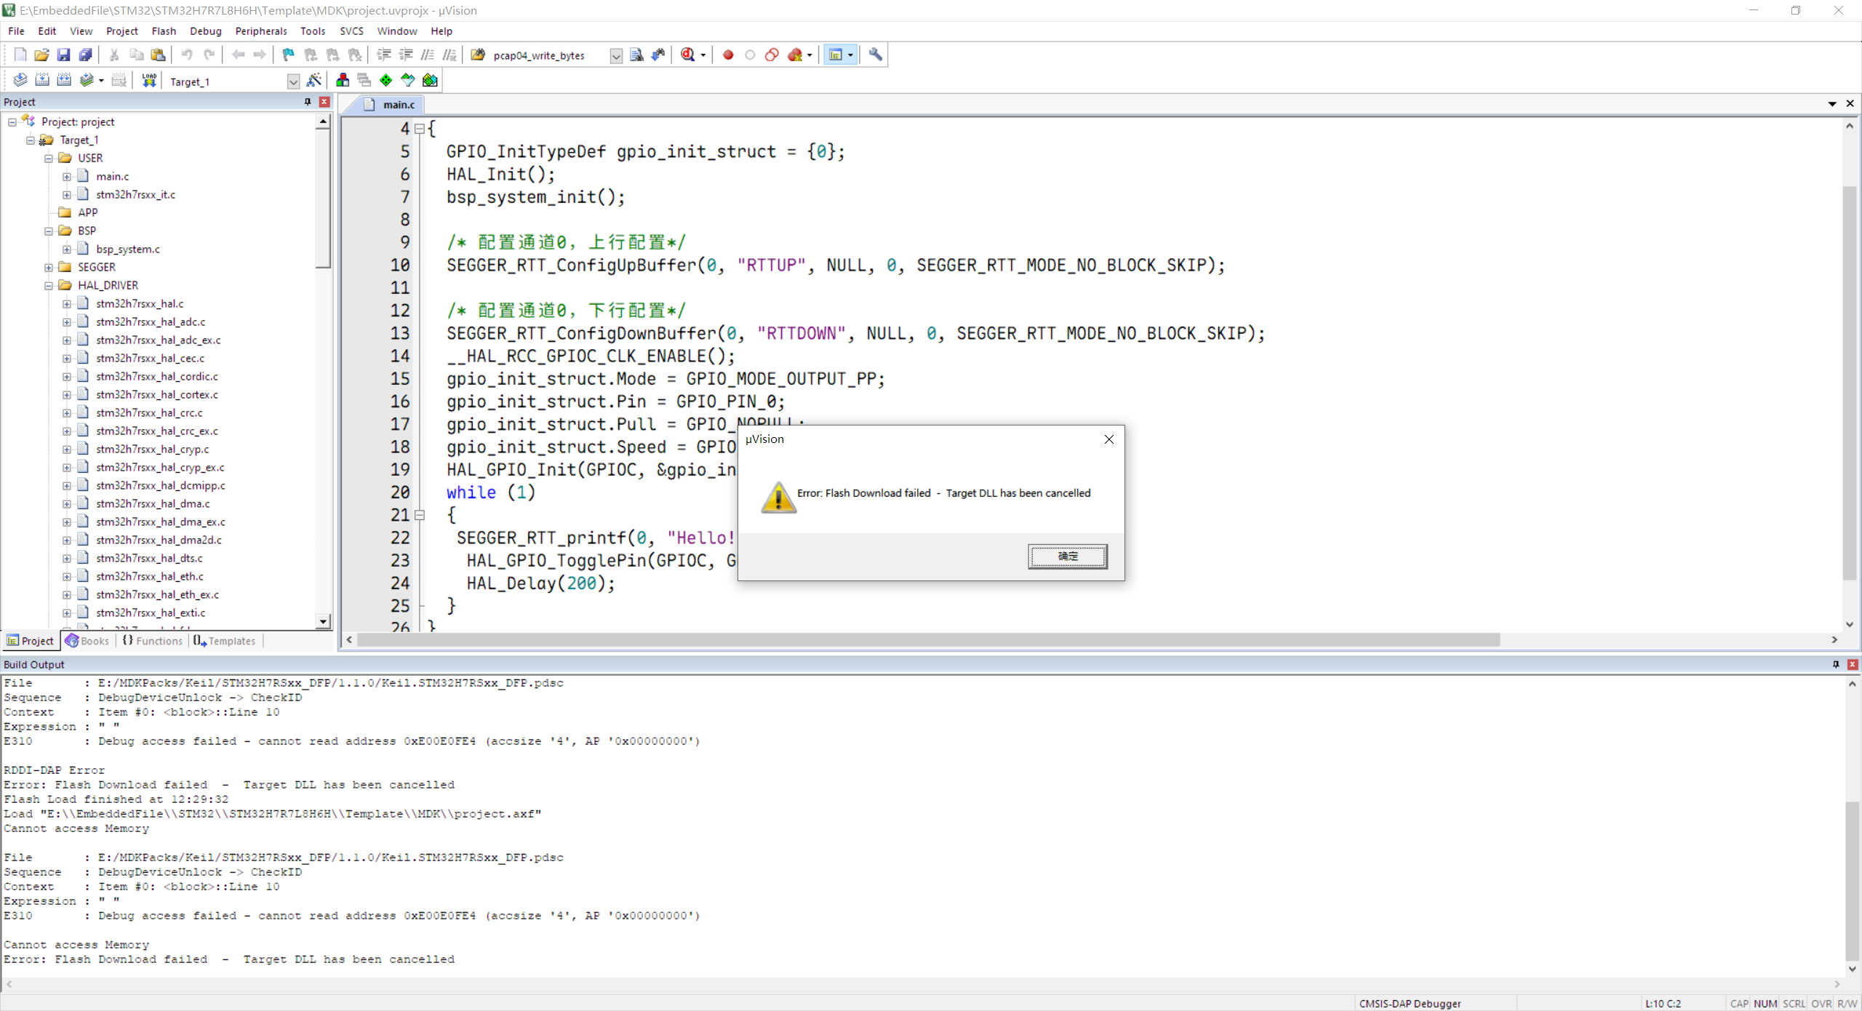
Task: Toggle auto-hide pin on Build Output
Action: pyautogui.click(x=1836, y=664)
